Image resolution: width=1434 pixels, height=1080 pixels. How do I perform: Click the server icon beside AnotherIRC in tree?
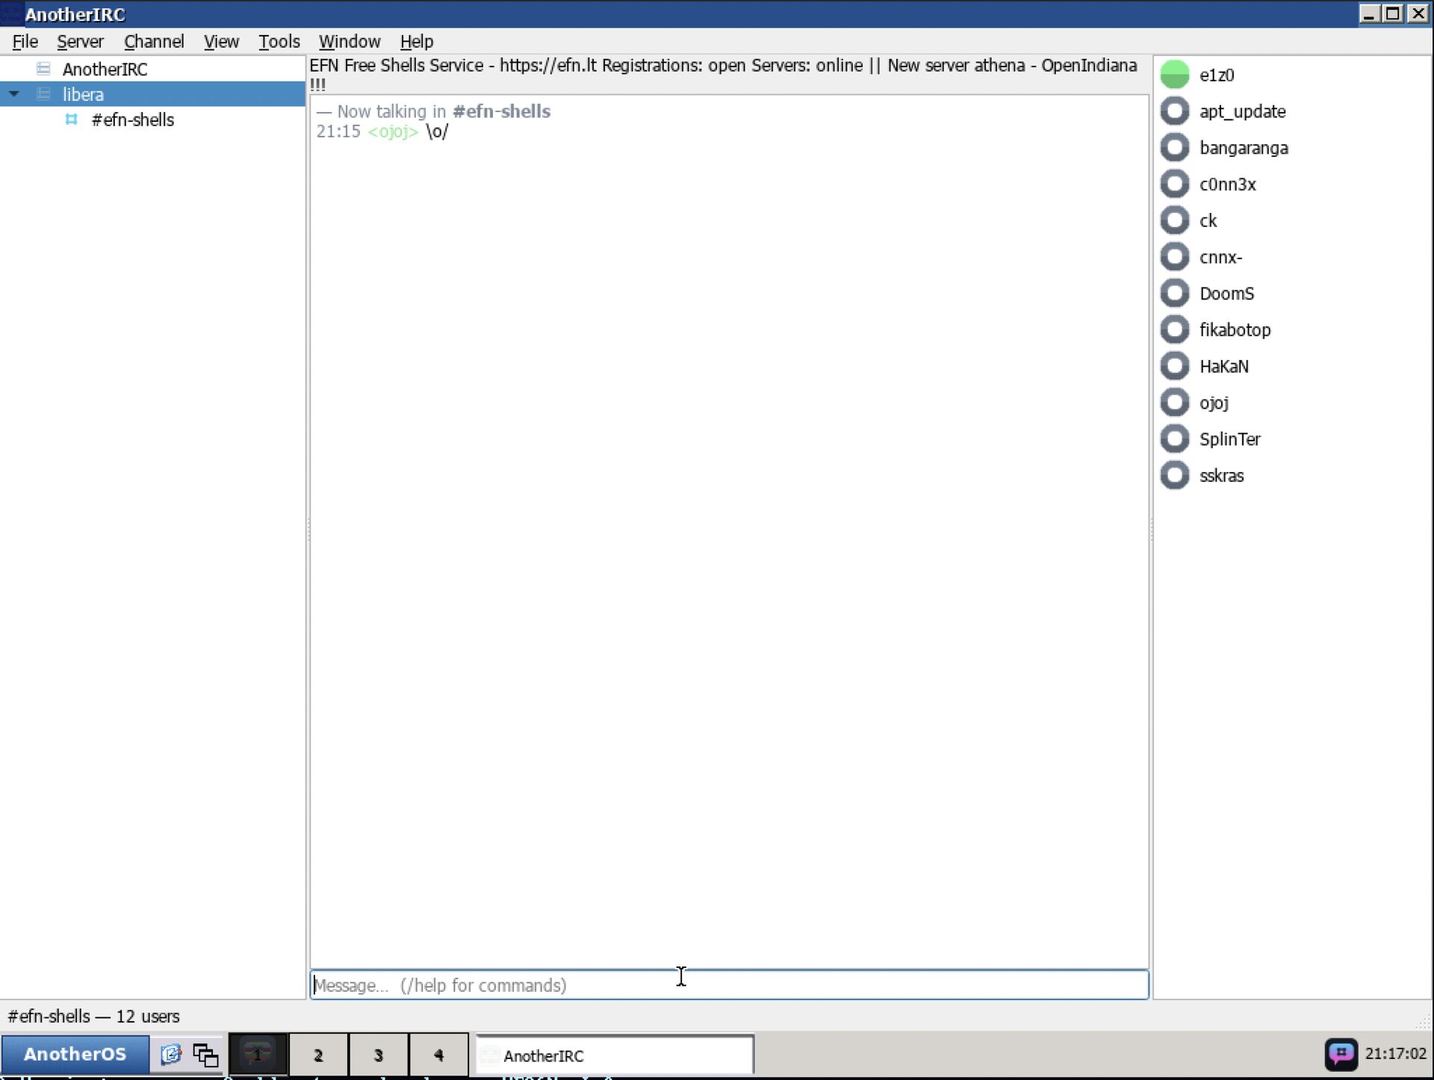tap(43, 69)
